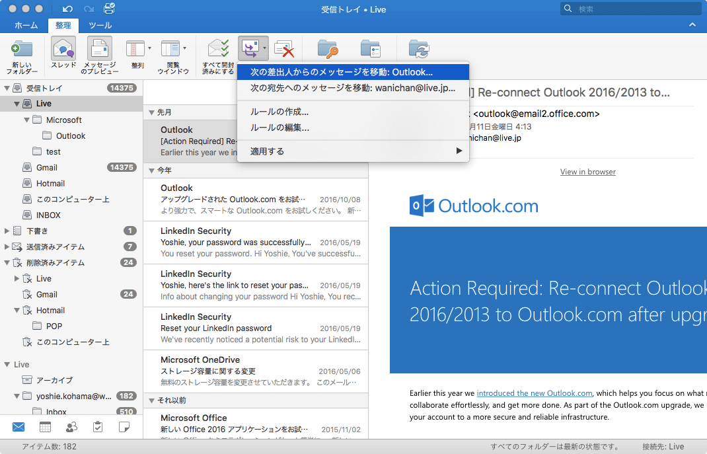Select 次の差出人からのメッセージを移動: Outlook... menu item
Viewport: 707px width, 454px height.
pyautogui.click(x=353, y=72)
